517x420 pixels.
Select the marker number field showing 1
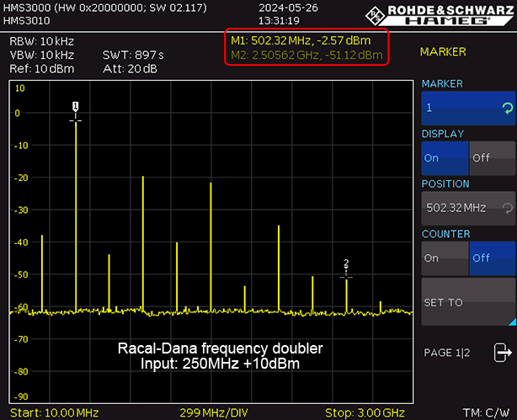(468, 108)
